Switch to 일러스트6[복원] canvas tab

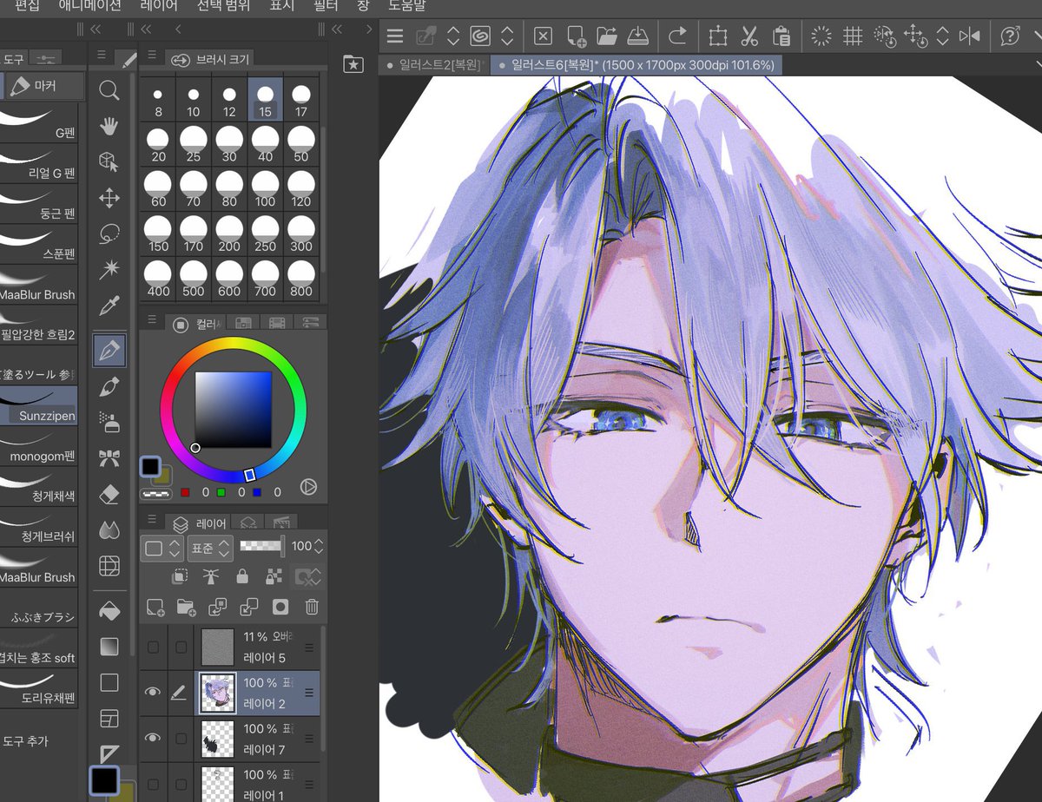click(637, 65)
